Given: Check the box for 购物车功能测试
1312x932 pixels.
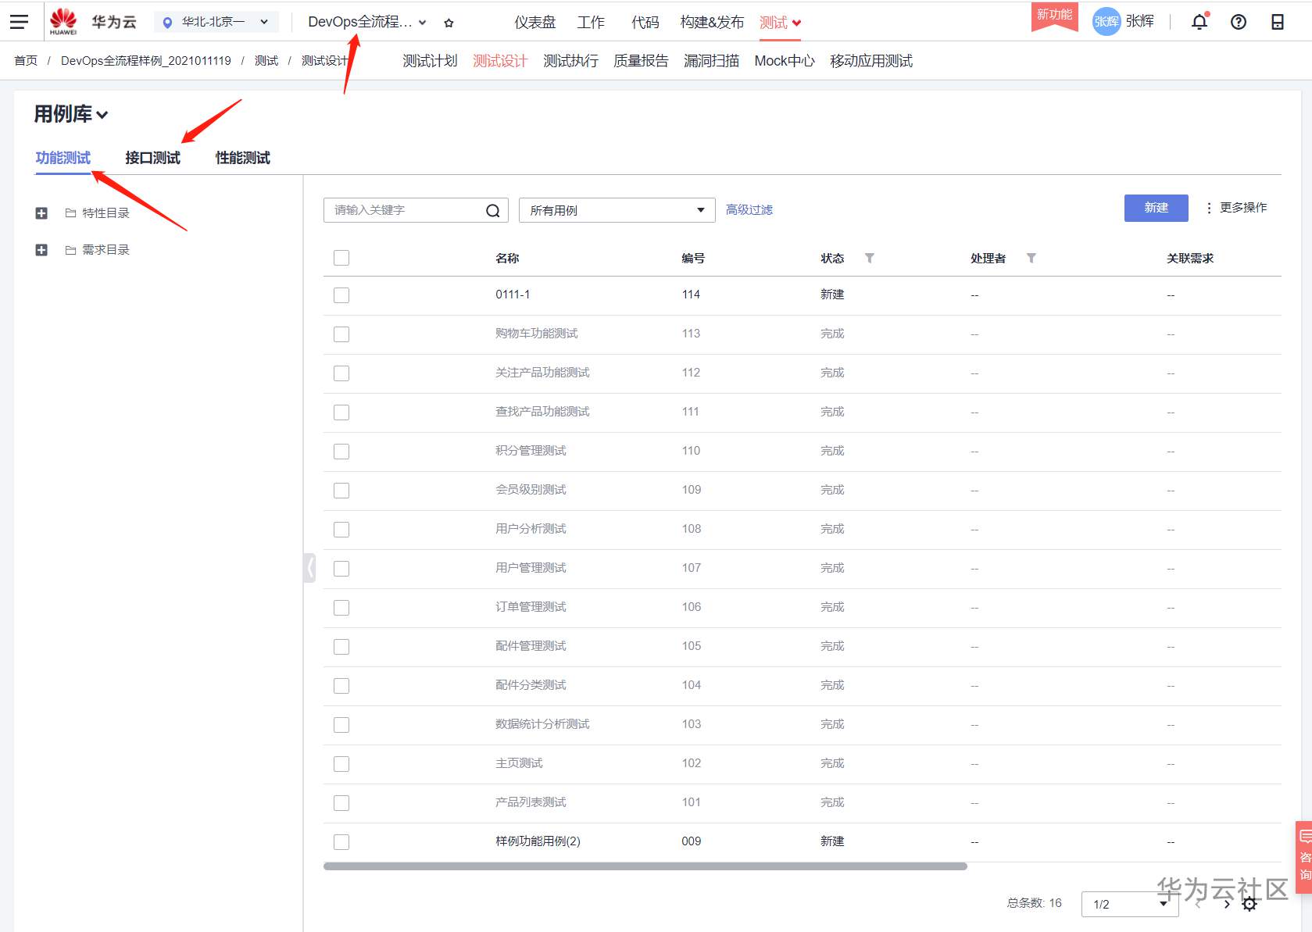Looking at the screenshot, I should click(341, 334).
